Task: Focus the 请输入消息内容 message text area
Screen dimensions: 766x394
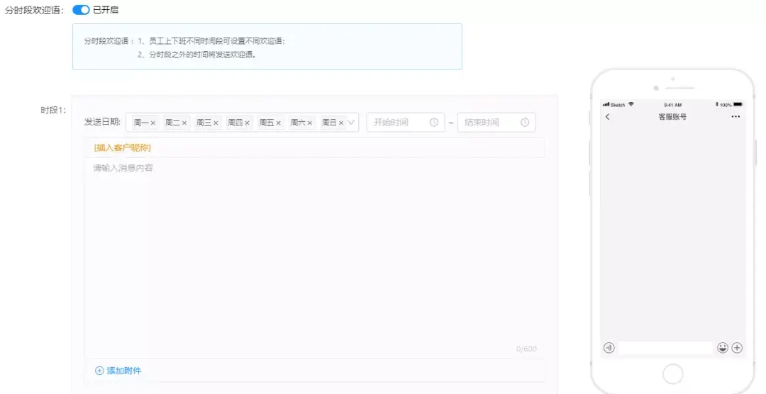Action: click(315, 258)
